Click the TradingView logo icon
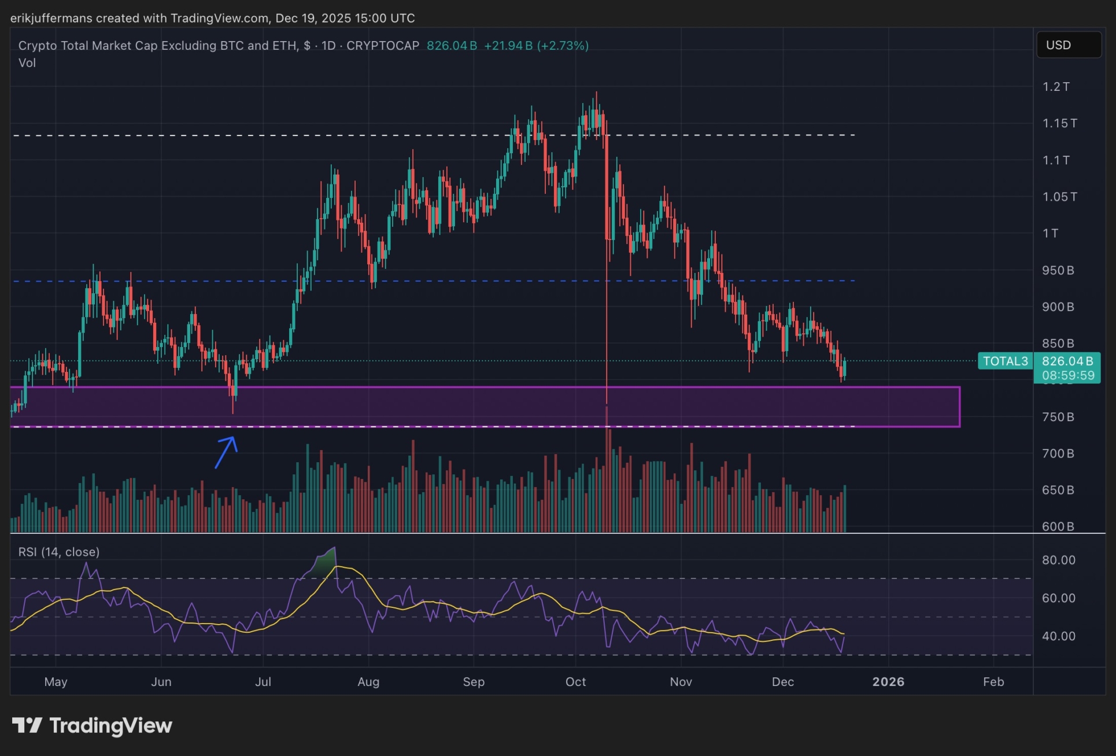The width and height of the screenshot is (1116, 756). [x=27, y=725]
